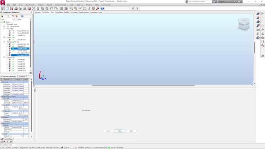
Task: Click the vertical scrollbar of the 3D view
Action: pos(254,47)
